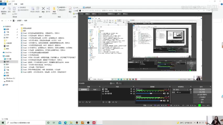Move the selected scene down in the list
The width and height of the screenshot is (223, 125).
(89, 102)
